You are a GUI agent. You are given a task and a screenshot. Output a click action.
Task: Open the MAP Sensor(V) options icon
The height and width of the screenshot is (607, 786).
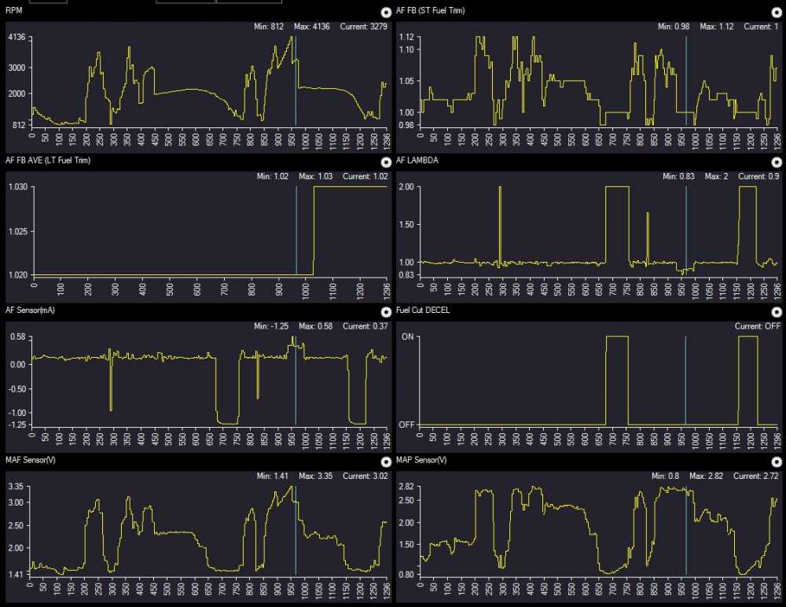pyautogui.click(x=777, y=462)
